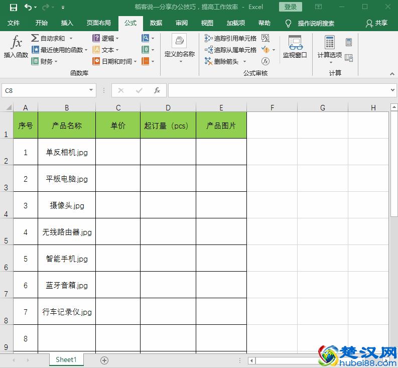Open ribbon display options icon
The image size is (398, 368).
point(318,7)
